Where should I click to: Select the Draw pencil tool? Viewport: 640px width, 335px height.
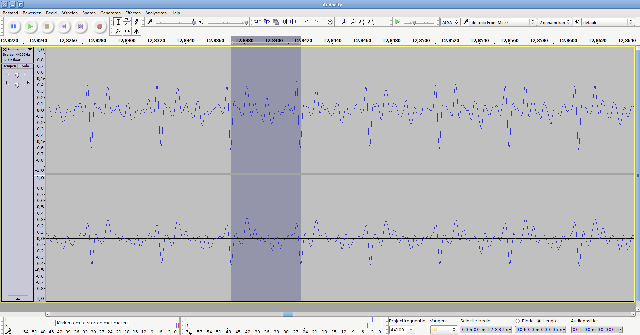point(136,22)
